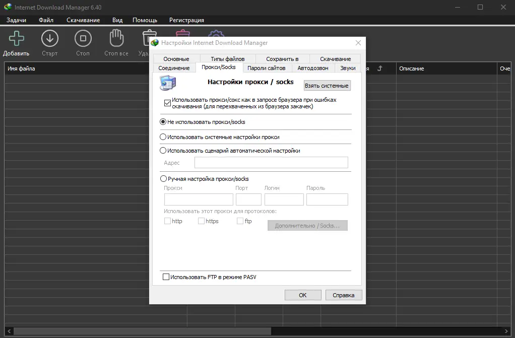Click the Прокси host input field
The image size is (515, 338).
[x=199, y=199]
